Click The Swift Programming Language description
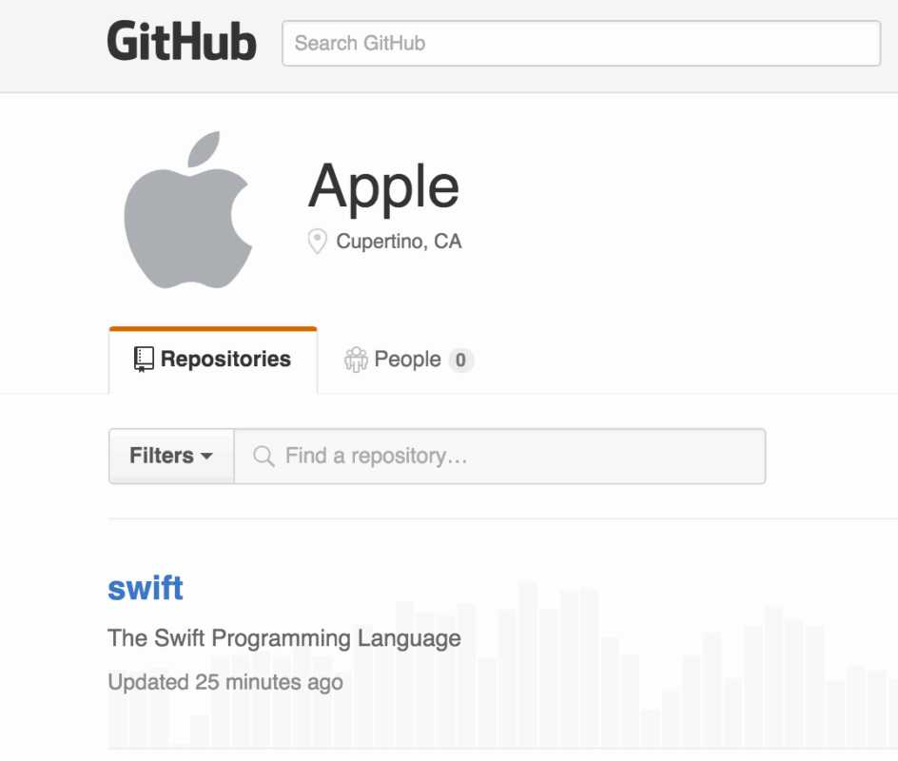898x761 pixels. [x=284, y=638]
